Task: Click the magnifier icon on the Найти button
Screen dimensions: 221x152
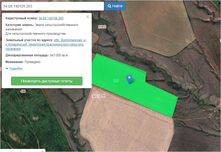Action: click(109, 6)
